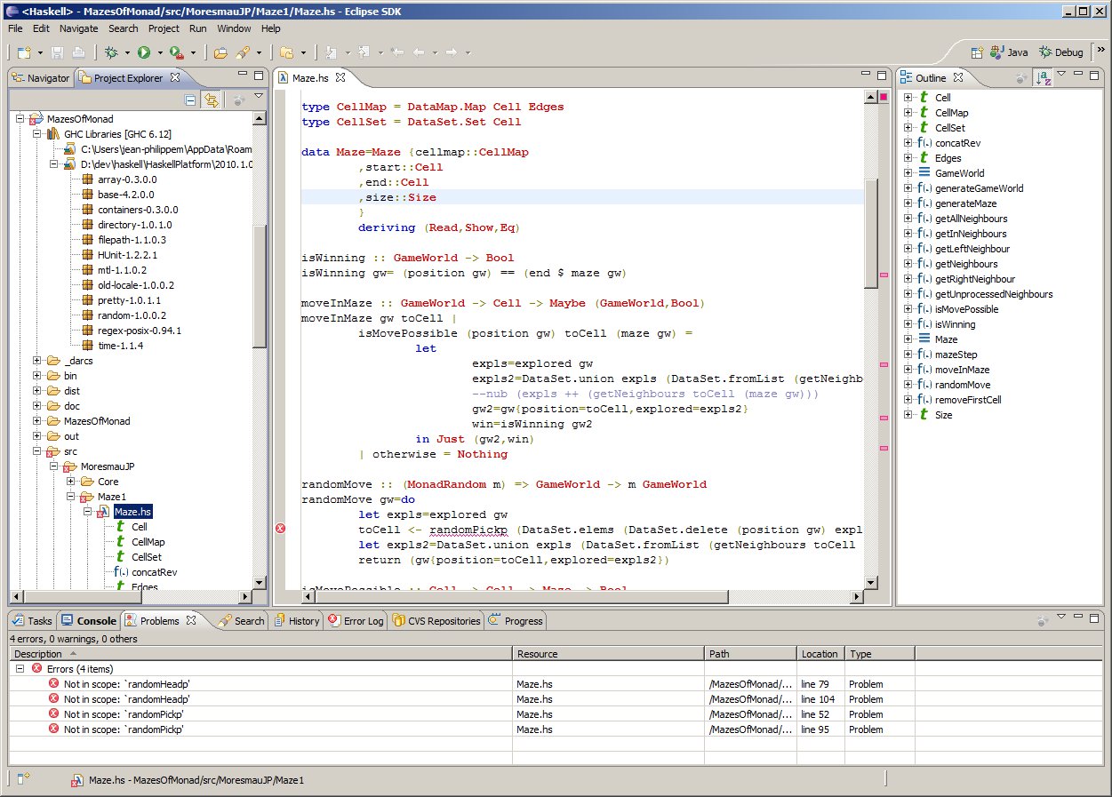Maximize the editor area

click(881, 76)
